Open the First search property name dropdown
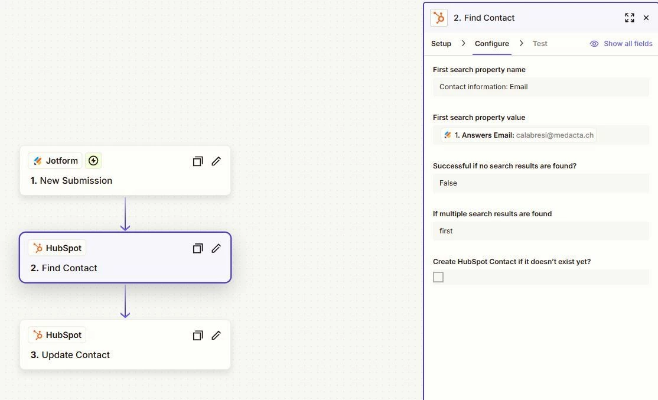 541,87
